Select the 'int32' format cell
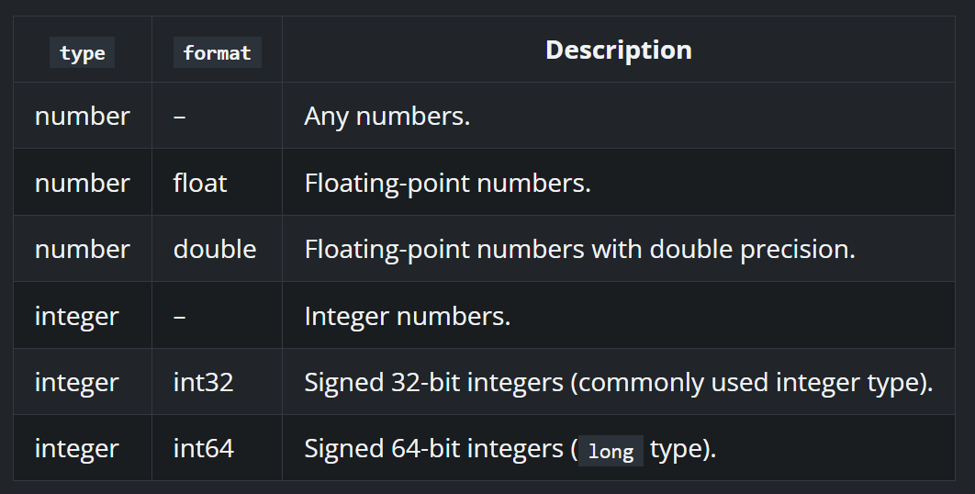This screenshot has height=494, width=975. click(203, 382)
